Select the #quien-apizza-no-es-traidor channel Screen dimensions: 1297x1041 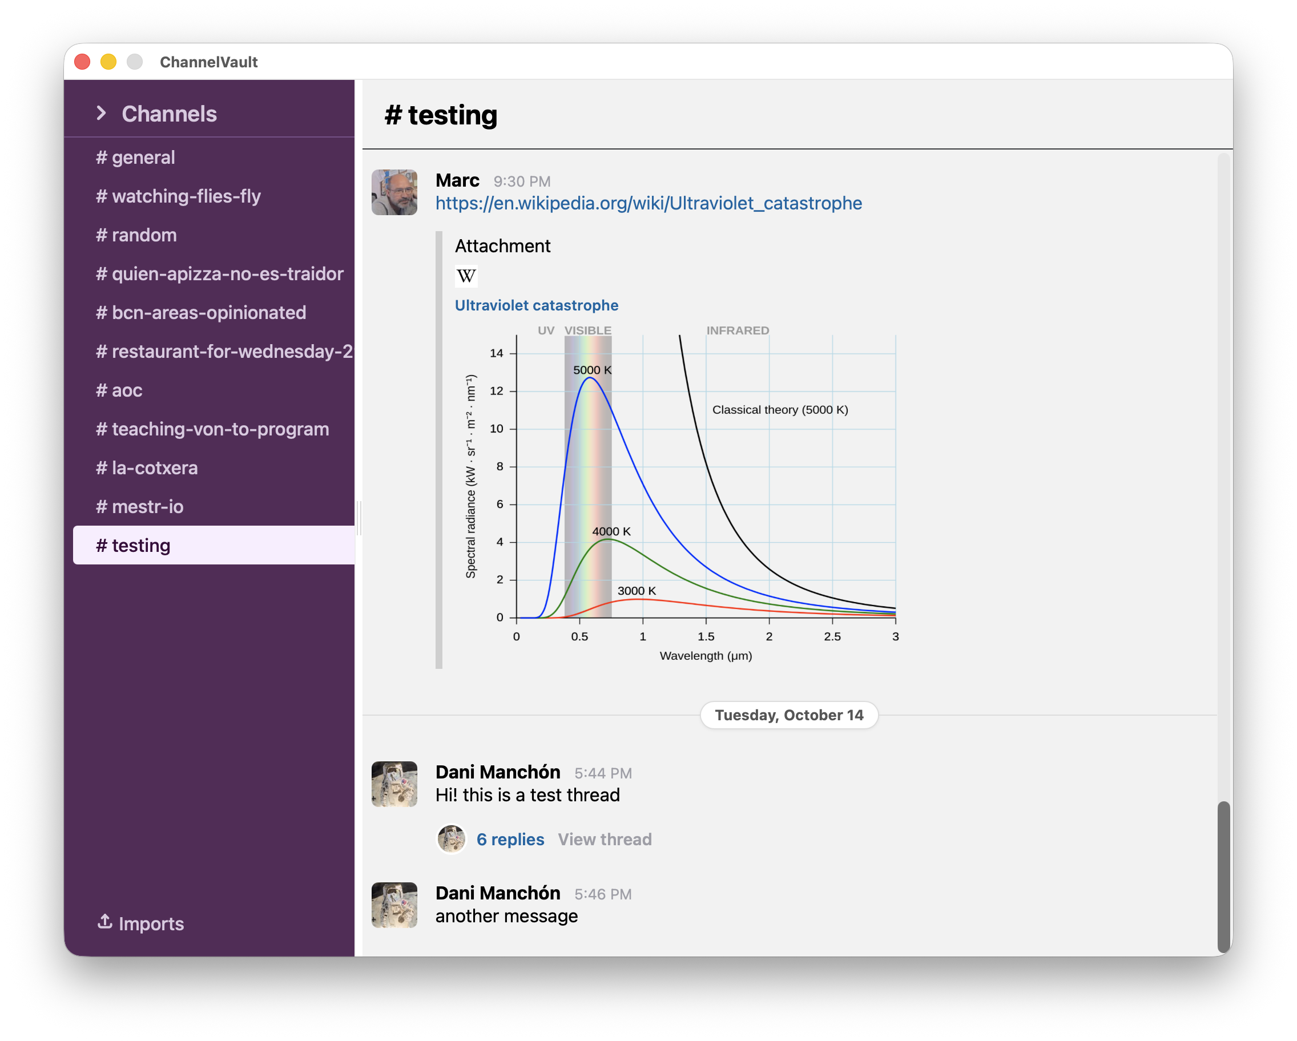pyautogui.click(x=210, y=273)
